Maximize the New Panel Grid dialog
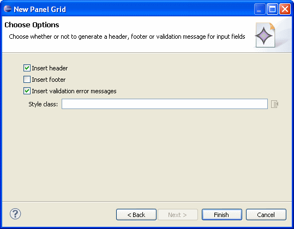Viewport: 294px width, 229px height. (x=272, y=9)
